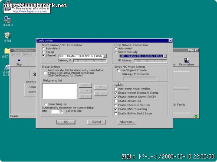
Task: Click the Delete dialup entry button
Action: (85, 91)
